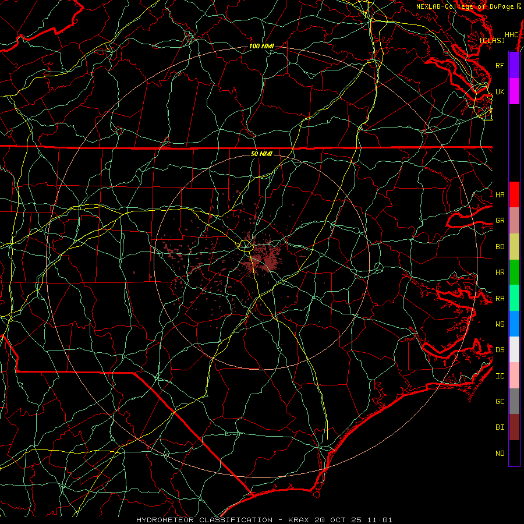Click the RF legend label
This screenshot has height=524, width=524.
point(500,65)
